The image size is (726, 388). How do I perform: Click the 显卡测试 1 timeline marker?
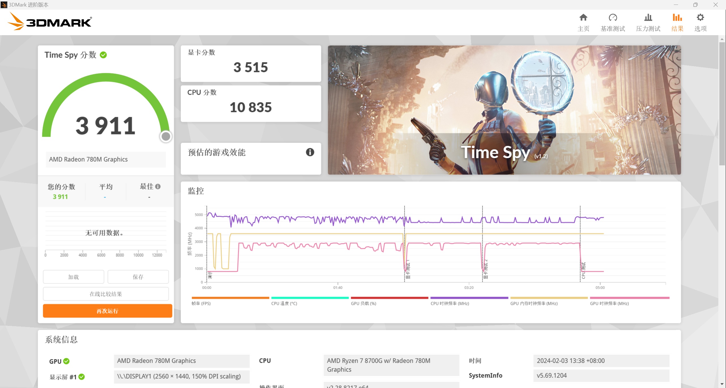pyautogui.click(x=408, y=269)
